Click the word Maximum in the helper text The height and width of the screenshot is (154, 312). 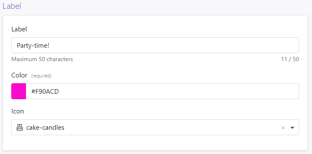click(x=24, y=59)
